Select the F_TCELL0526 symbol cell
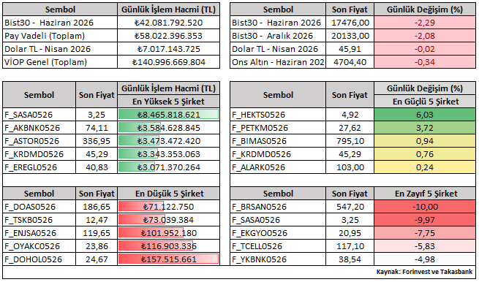The height and width of the screenshot is (282, 479). pos(278,246)
